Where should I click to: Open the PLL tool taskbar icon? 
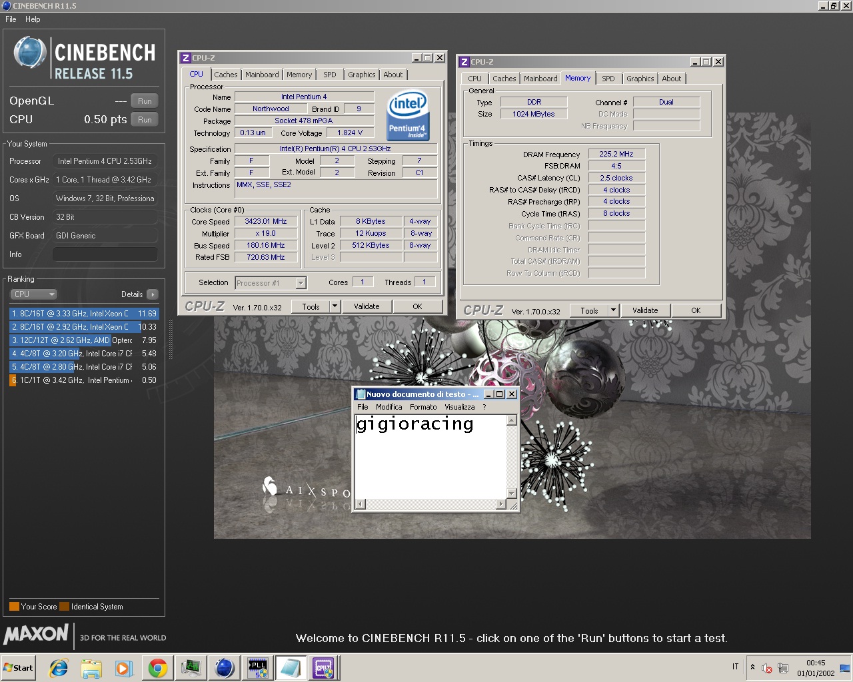click(257, 668)
